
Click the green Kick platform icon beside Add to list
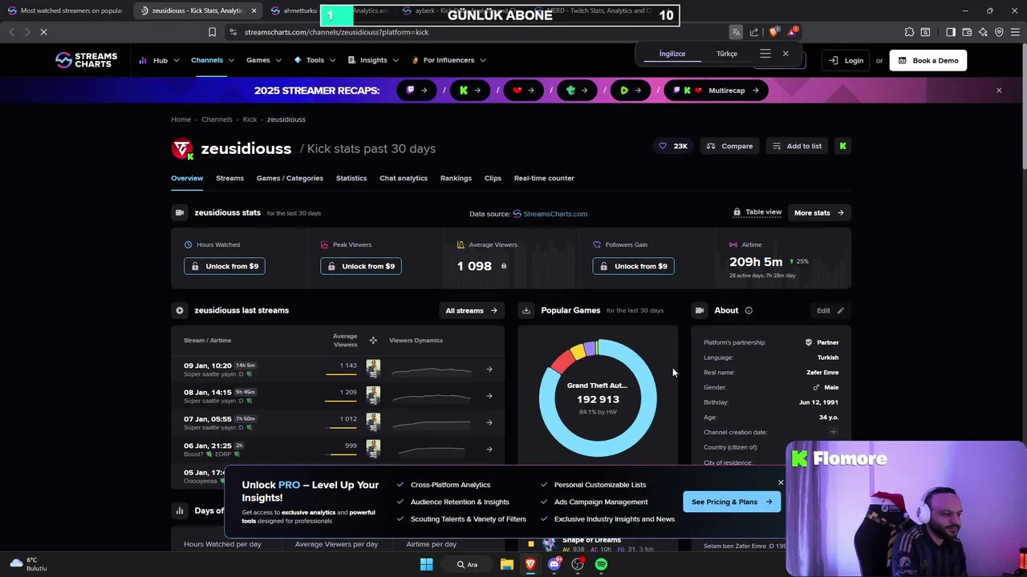pyautogui.click(x=842, y=146)
